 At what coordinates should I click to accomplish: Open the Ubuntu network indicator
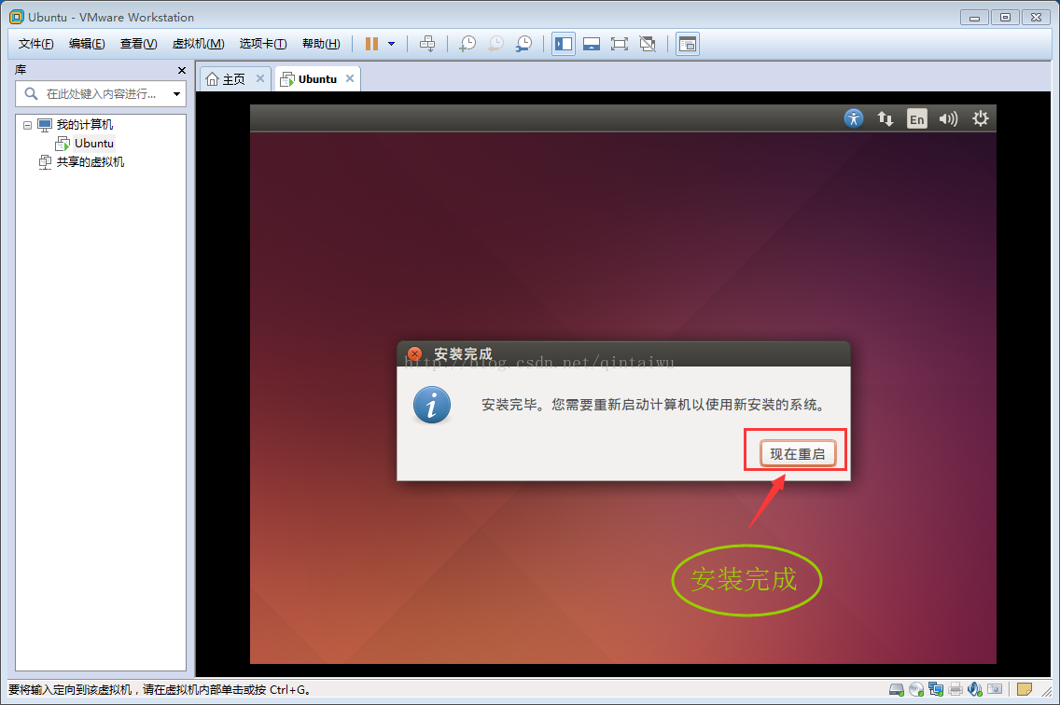point(885,119)
